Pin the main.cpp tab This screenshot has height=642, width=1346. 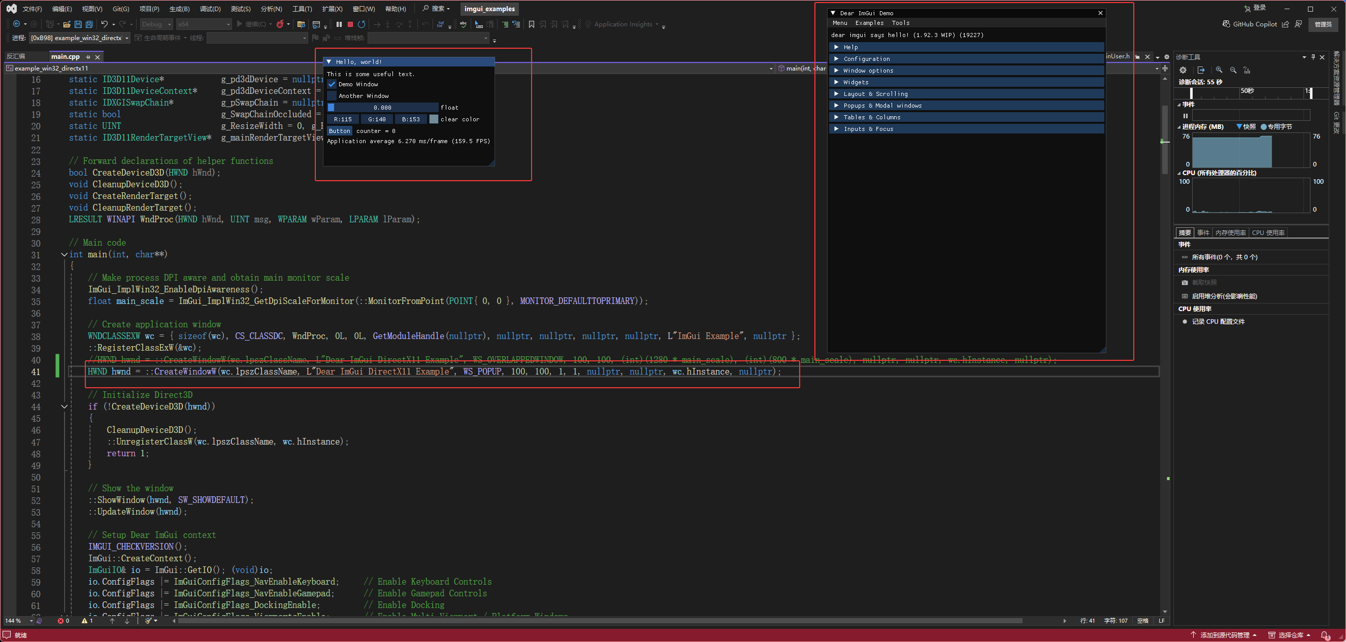tap(88, 57)
